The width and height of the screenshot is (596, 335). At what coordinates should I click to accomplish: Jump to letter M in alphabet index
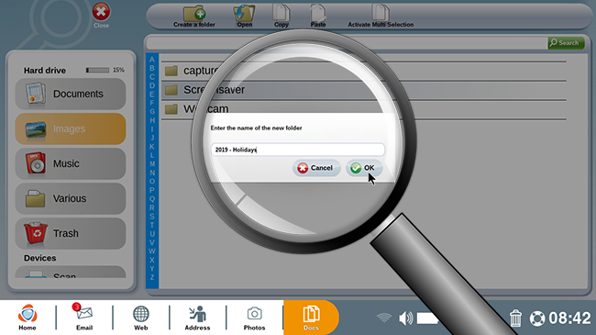[152, 164]
